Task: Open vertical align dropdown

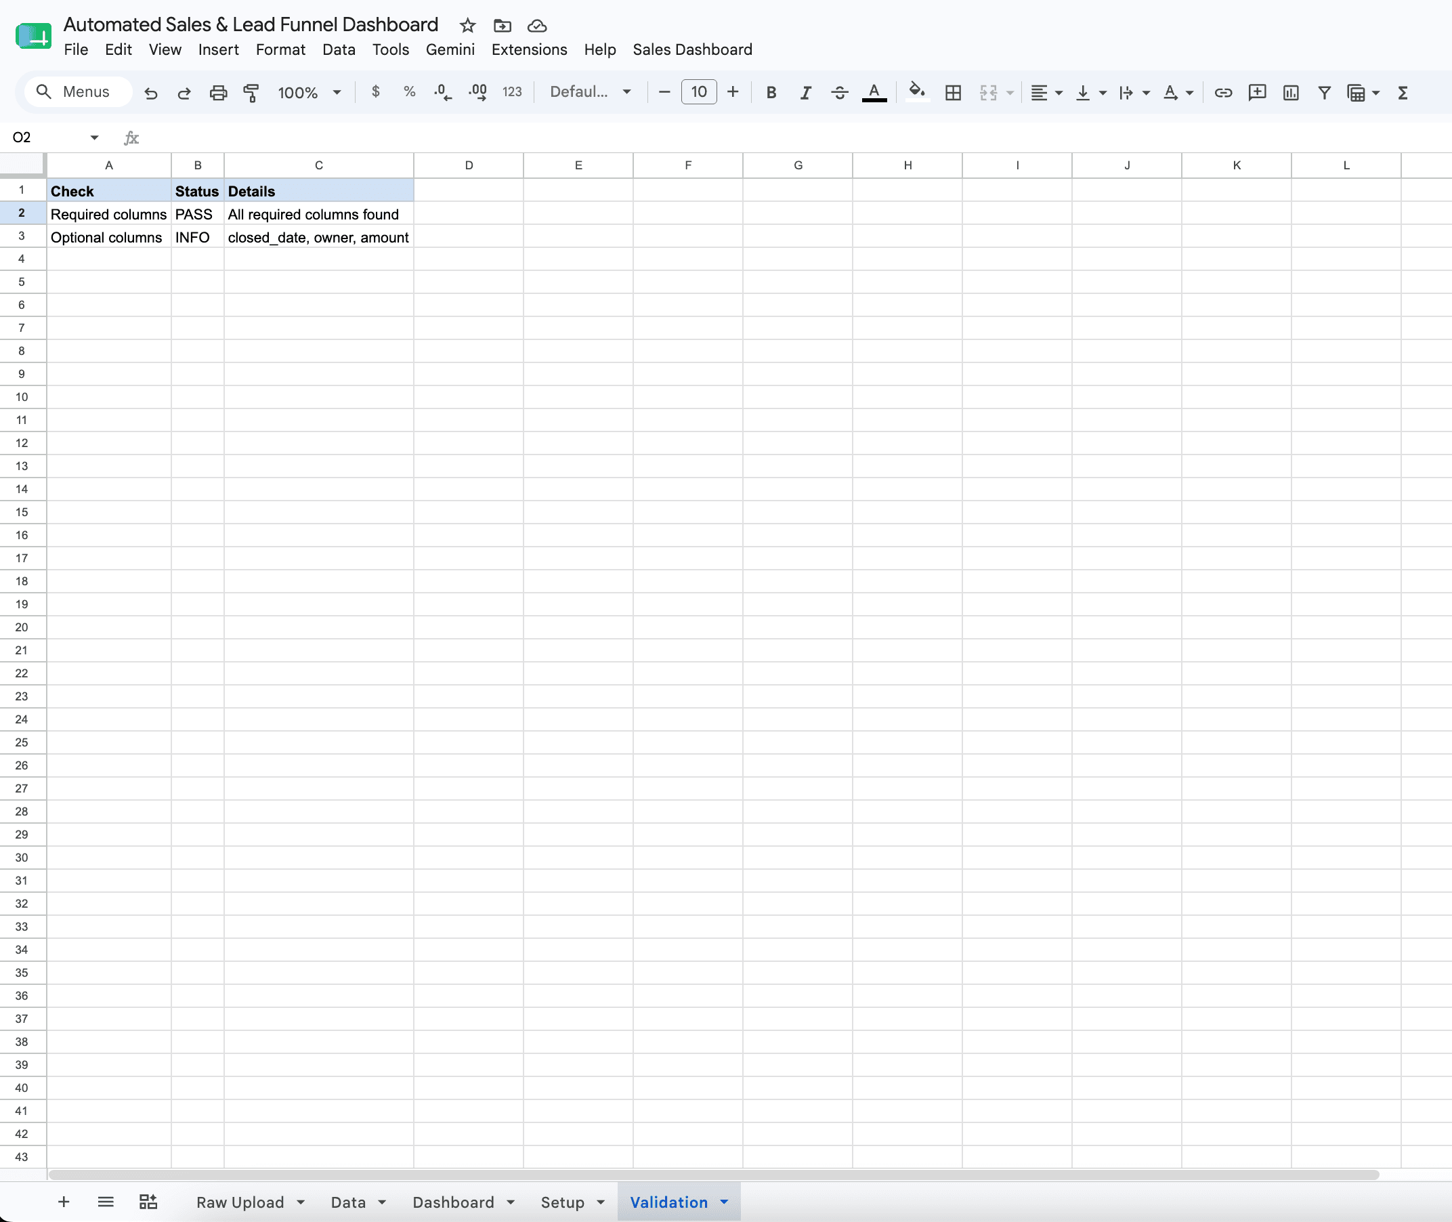Action: [1090, 92]
